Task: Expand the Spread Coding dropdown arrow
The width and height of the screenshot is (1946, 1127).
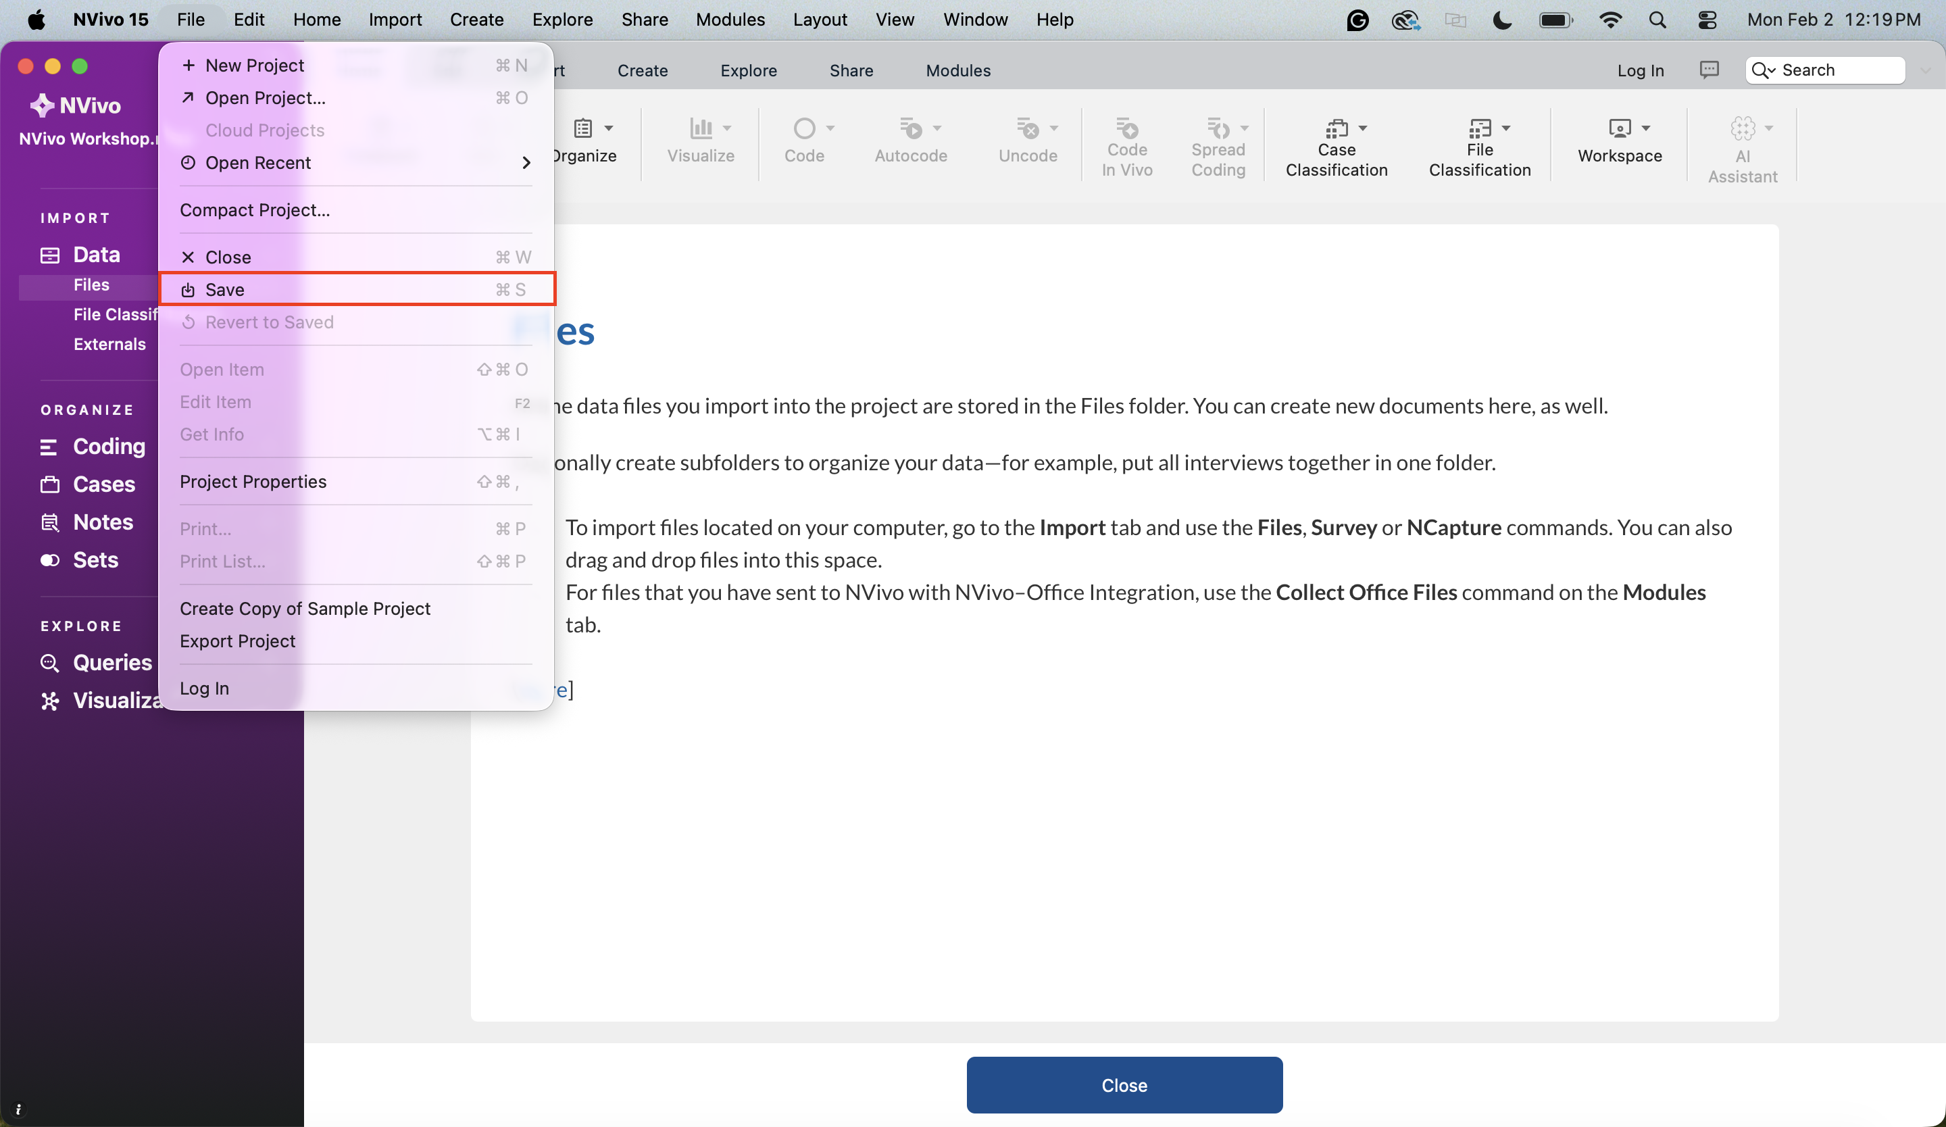Action: pyautogui.click(x=1244, y=128)
